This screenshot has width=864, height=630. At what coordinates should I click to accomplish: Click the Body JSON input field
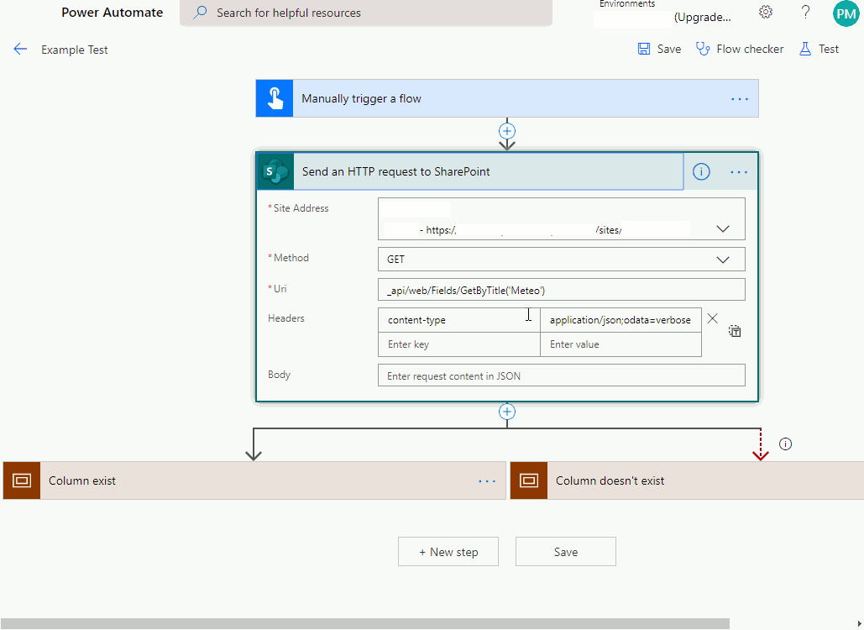pos(562,375)
